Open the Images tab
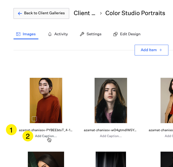Screen dimensions: 173x167 tap(26, 34)
